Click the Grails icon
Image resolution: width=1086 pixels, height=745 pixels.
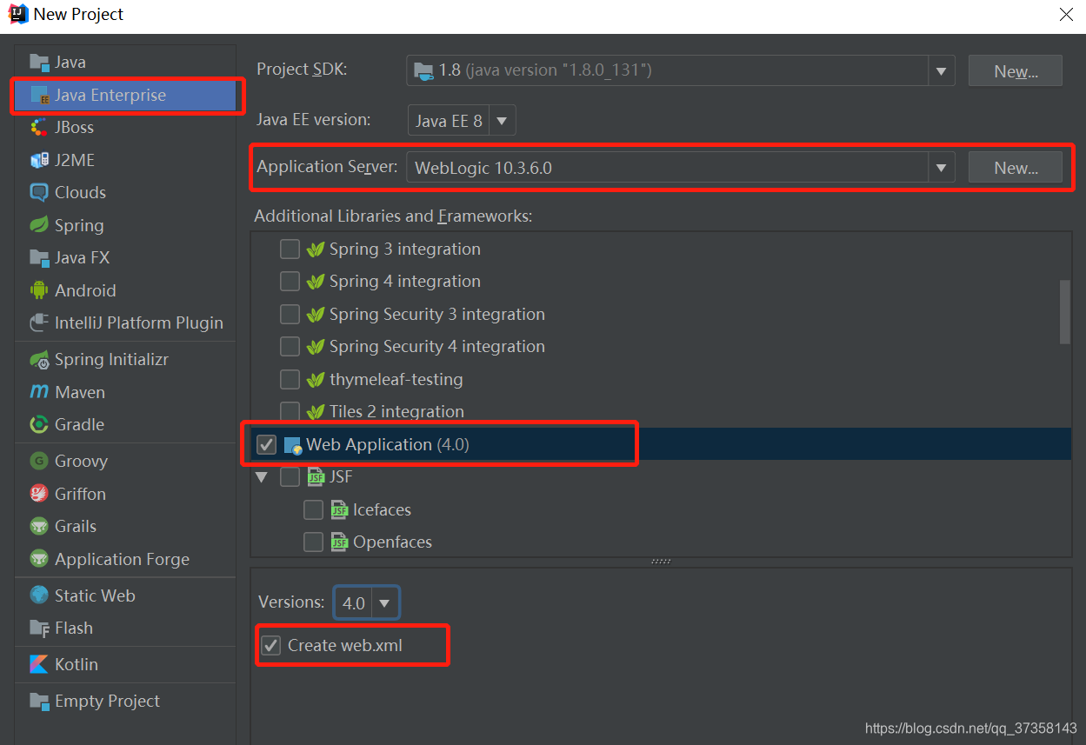pyautogui.click(x=39, y=526)
